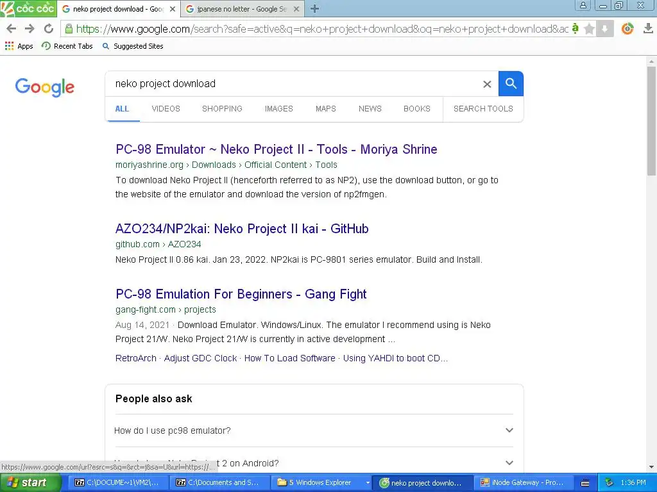Switch to the 'jpanese no letter' tab
This screenshot has height=492, width=657.
tap(242, 9)
